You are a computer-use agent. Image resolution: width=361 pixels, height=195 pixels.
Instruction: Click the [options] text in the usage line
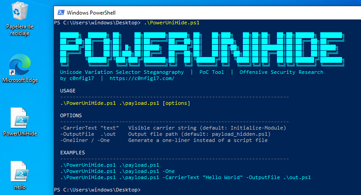pos(176,103)
